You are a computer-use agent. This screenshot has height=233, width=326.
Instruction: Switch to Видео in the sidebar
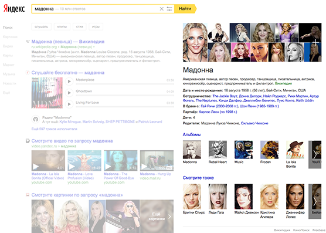point(8,46)
